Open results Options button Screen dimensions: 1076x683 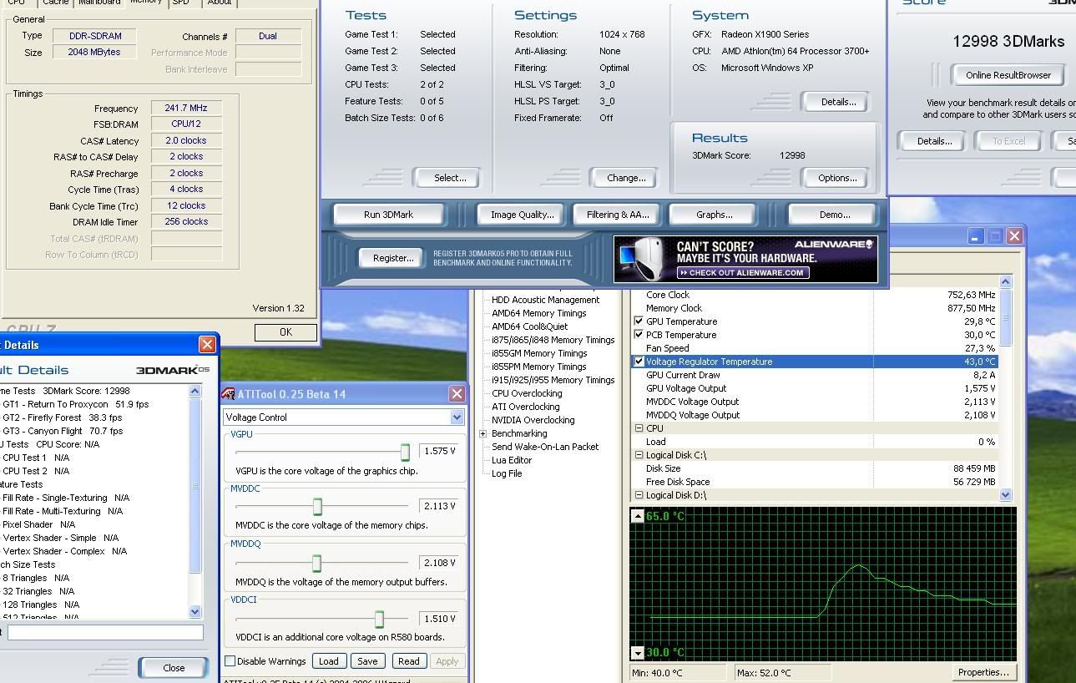(x=837, y=178)
